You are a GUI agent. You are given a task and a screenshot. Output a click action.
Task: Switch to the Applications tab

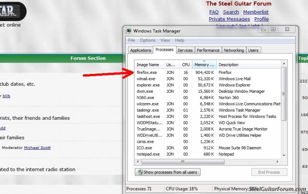[141, 50]
